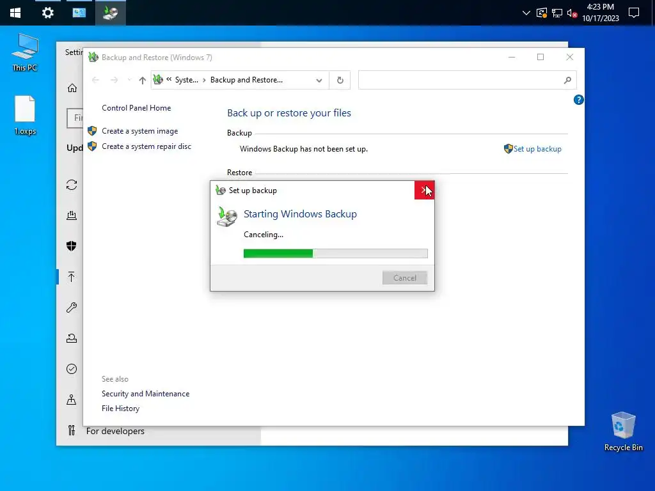Close the Set up backup dialog
Screen dimensions: 655x491
(x=424, y=191)
